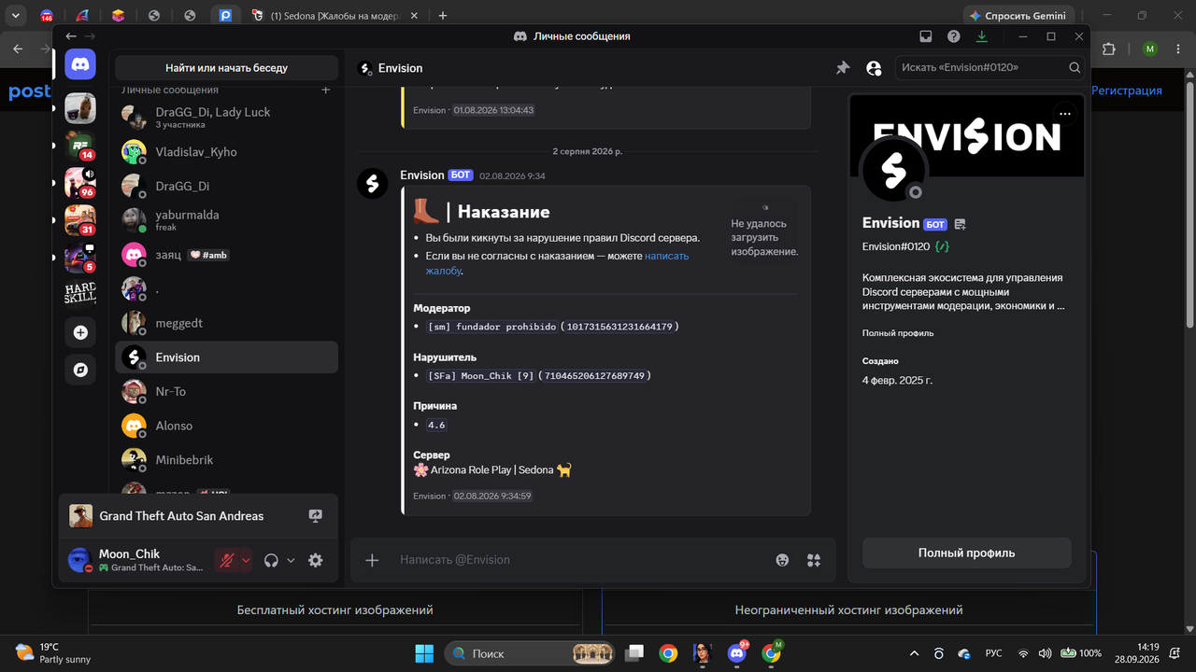Follow the "написать жалобу" link
Image resolution: width=1196 pixels, height=672 pixels.
click(x=557, y=263)
